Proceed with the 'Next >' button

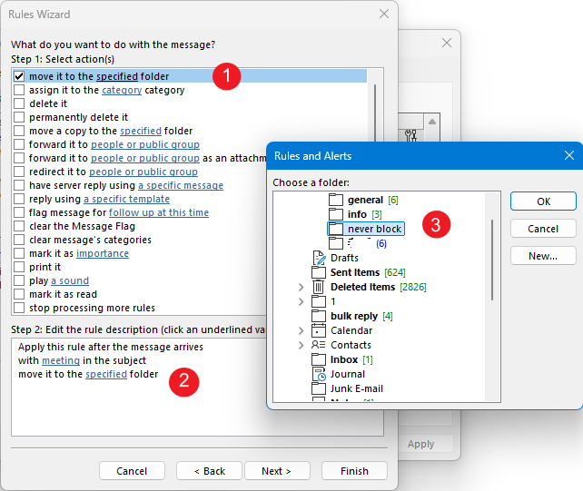point(277,471)
